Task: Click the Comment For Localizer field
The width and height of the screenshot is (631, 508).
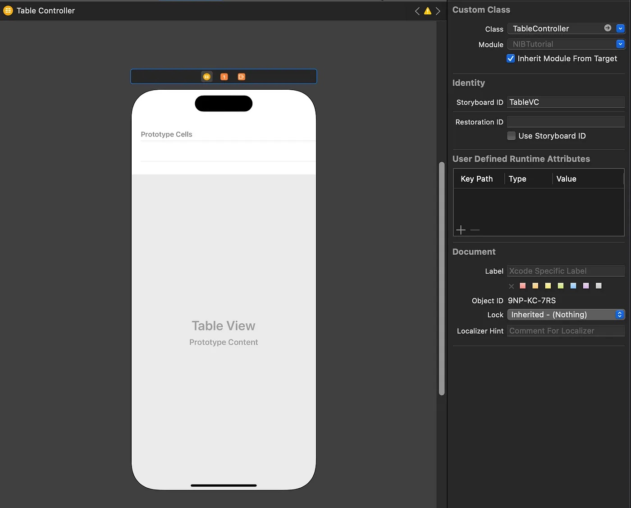Action: coord(566,331)
